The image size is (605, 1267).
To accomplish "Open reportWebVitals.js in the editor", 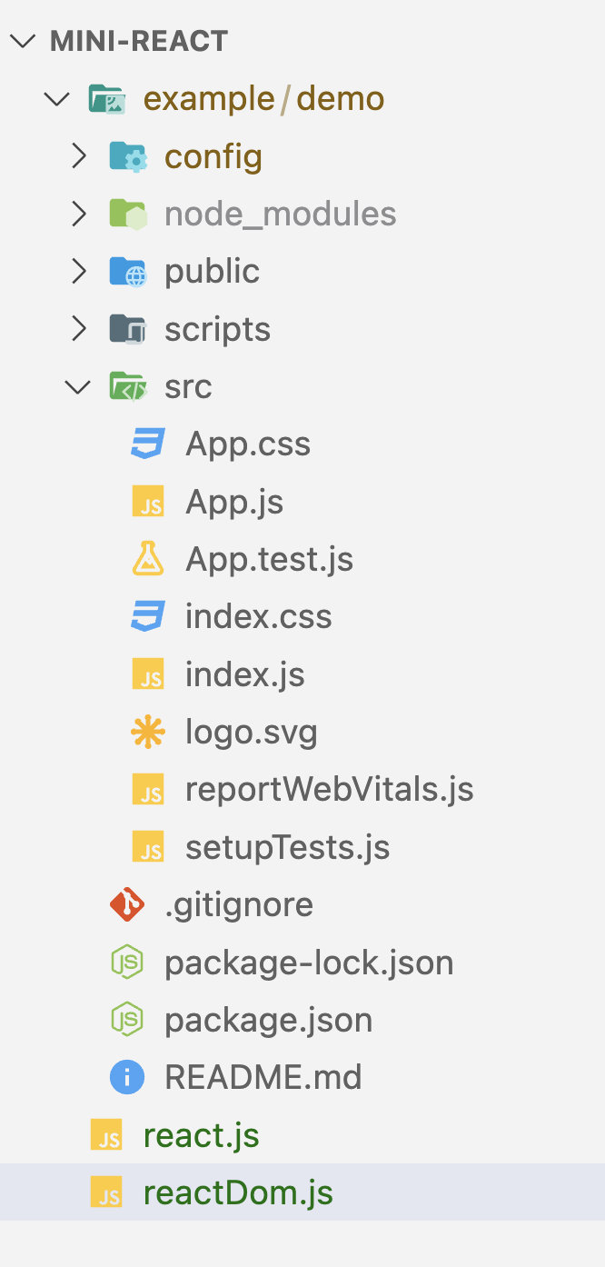I will (x=329, y=789).
